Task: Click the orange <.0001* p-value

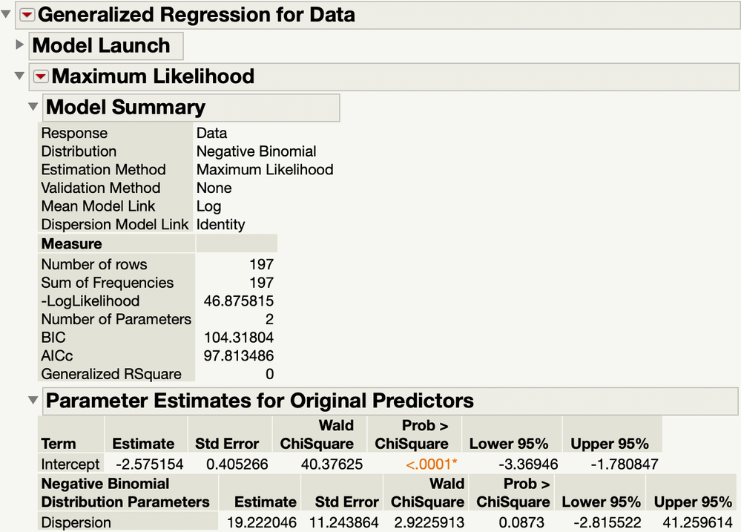Action: tap(431, 464)
